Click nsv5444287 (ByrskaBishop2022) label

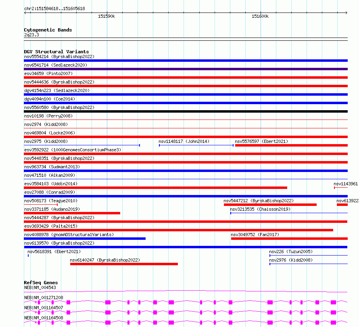click(x=59, y=218)
